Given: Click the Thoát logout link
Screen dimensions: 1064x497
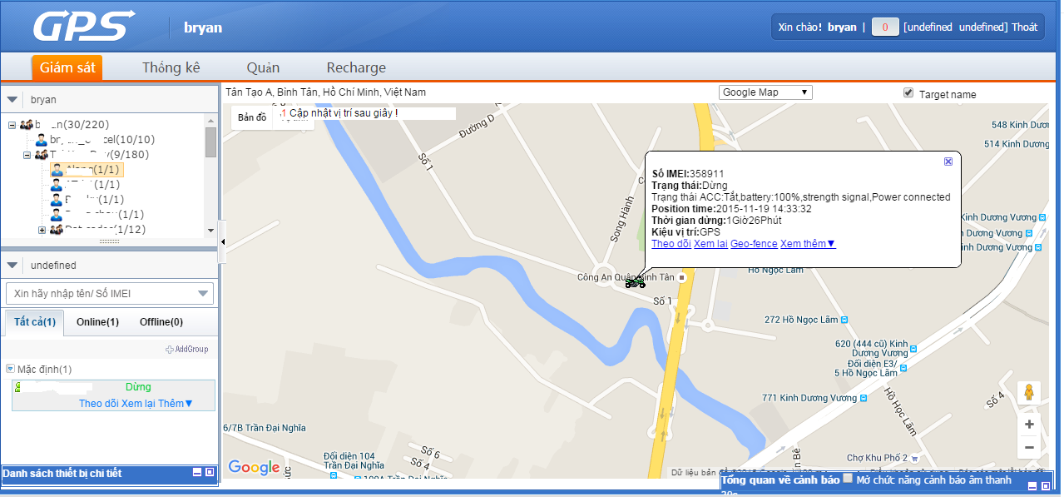Looking at the screenshot, I should (x=1024, y=27).
